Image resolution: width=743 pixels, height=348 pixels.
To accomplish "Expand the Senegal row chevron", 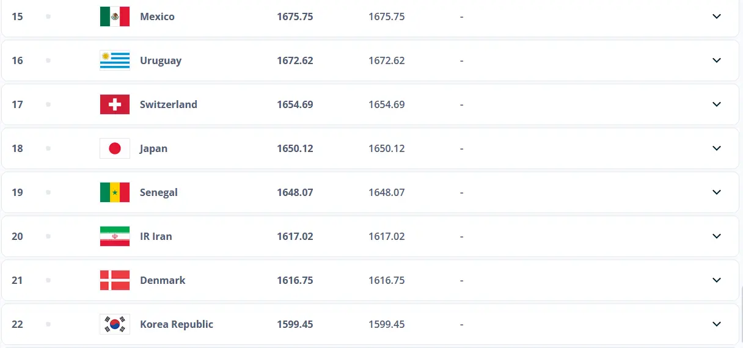I will point(717,192).
